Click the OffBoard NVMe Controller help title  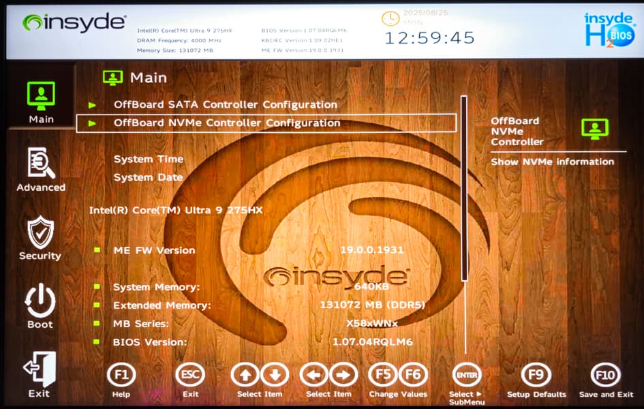coord(517,132)
